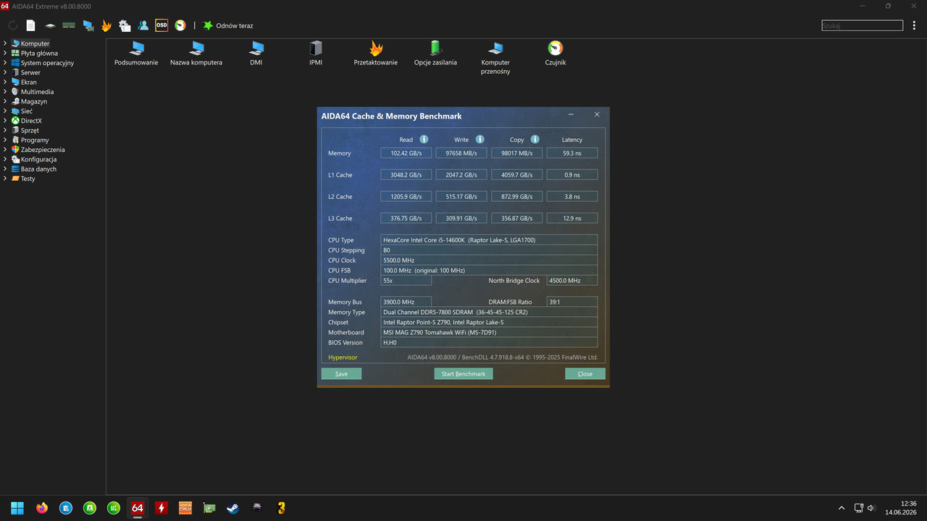This screenshot has height=521, width=927.
Task: Click the Copy info icon
Action: (x=534, y=140)
